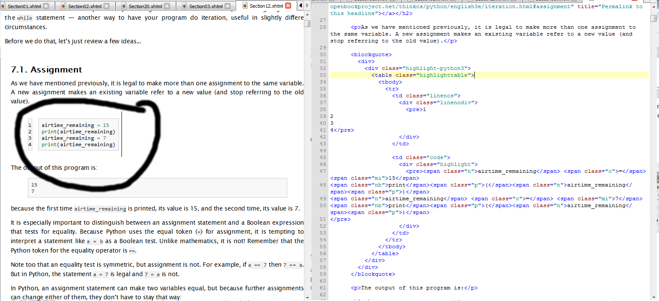
Task: Click the preview pane scrollbar thumb
Action: pos(307,24)
